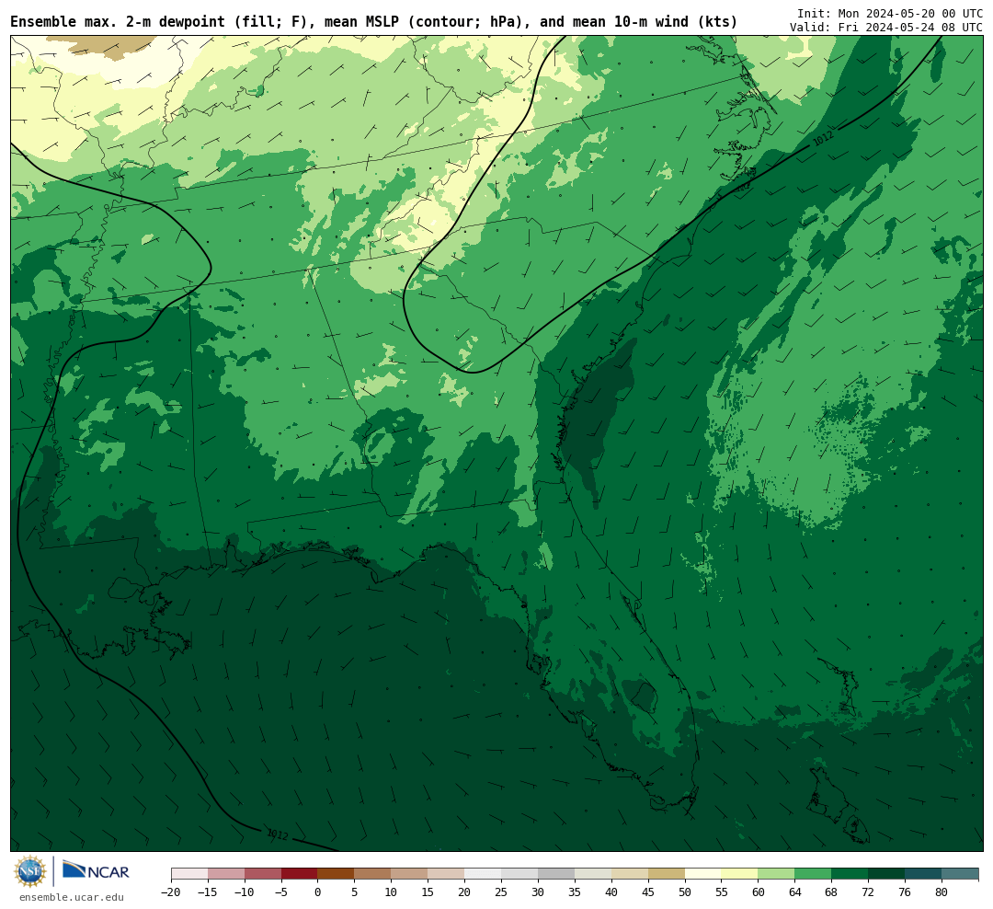Select the map title about ensemble max dewpoint
This screenshot has width=993, height=909.
point(373,22)
